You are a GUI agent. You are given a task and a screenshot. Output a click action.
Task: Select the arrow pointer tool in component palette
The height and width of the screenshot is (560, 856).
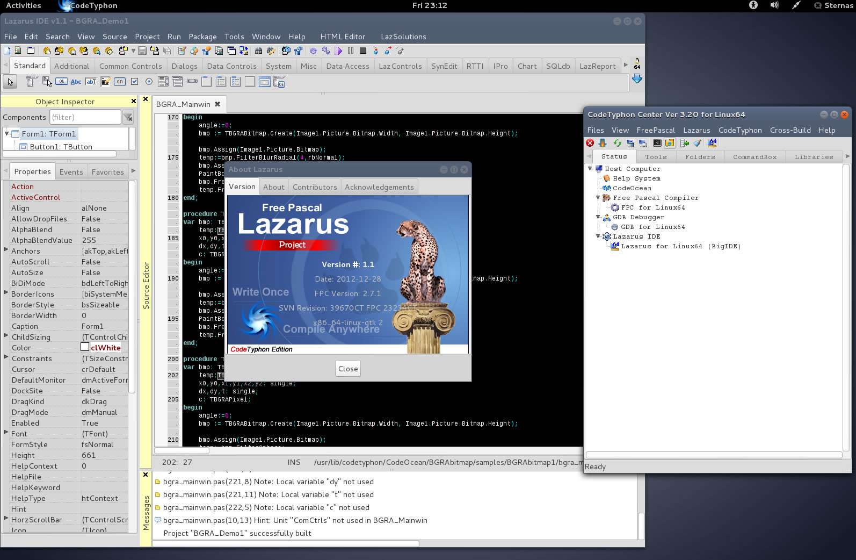tap(10, 82)
